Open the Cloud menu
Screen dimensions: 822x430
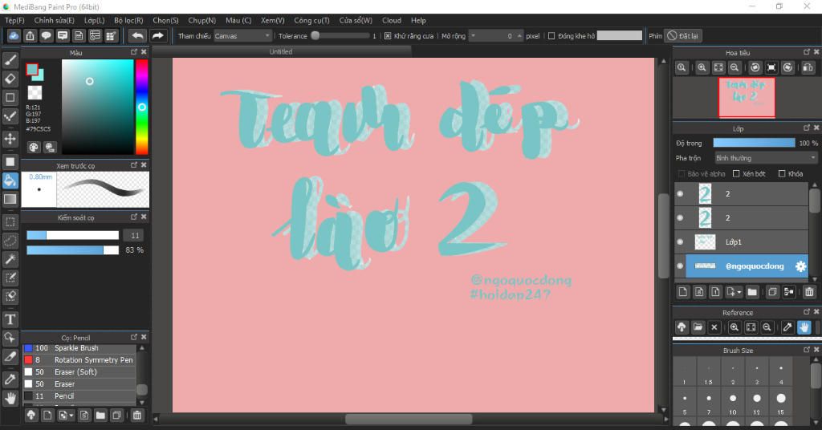pyautogui.click(x=392, y=20)
